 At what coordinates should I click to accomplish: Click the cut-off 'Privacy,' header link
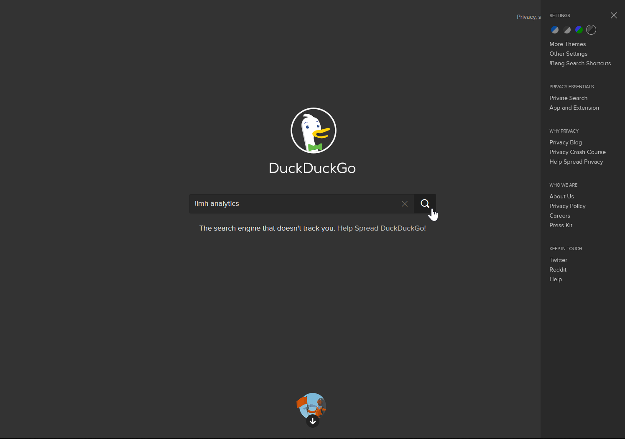[x=528, y=17]
